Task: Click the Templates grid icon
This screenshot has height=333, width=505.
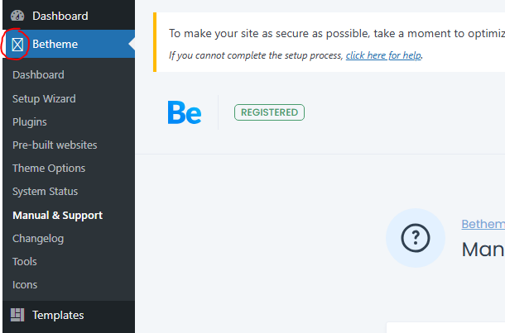Action: pyautogui.click(x=17, y=315)
